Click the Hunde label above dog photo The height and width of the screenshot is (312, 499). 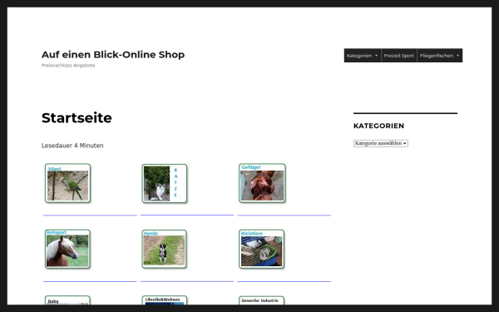click(x=151, y=233)
